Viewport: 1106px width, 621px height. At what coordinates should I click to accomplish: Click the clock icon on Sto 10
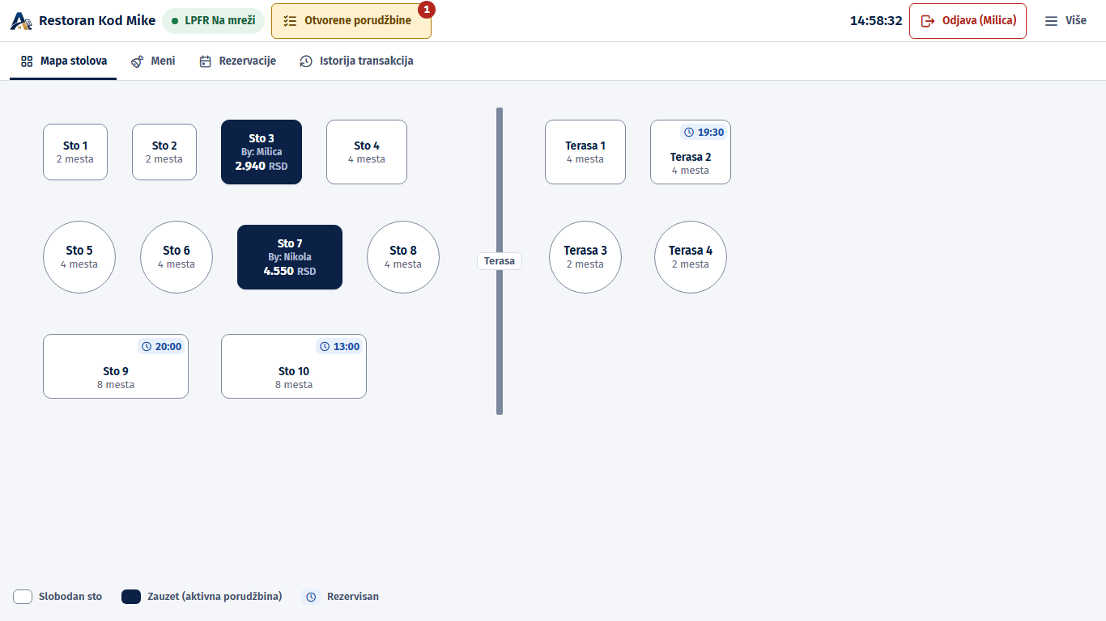pyautogui.click(x=325, y=346)
